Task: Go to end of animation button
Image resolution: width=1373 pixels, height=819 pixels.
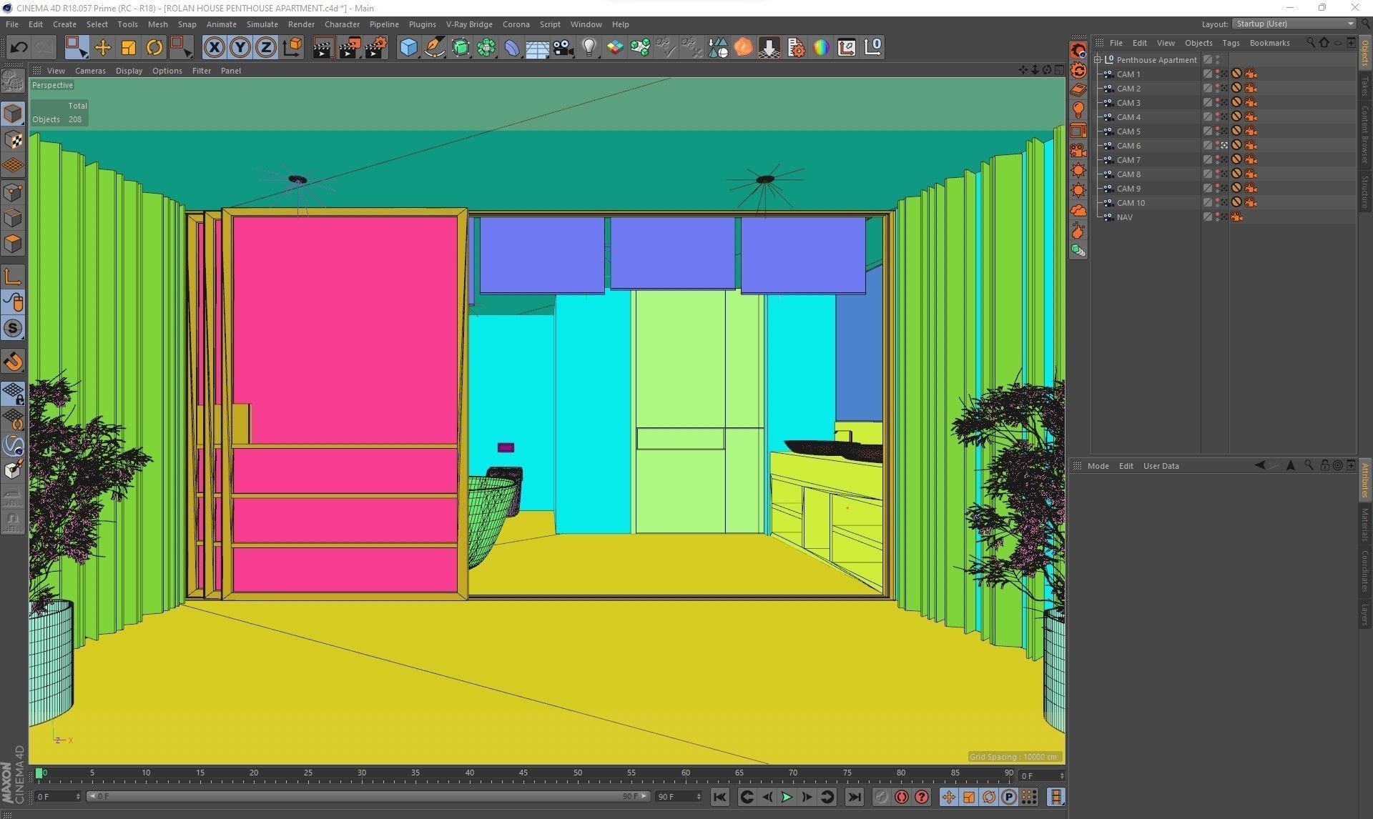Action: point(855,797)
